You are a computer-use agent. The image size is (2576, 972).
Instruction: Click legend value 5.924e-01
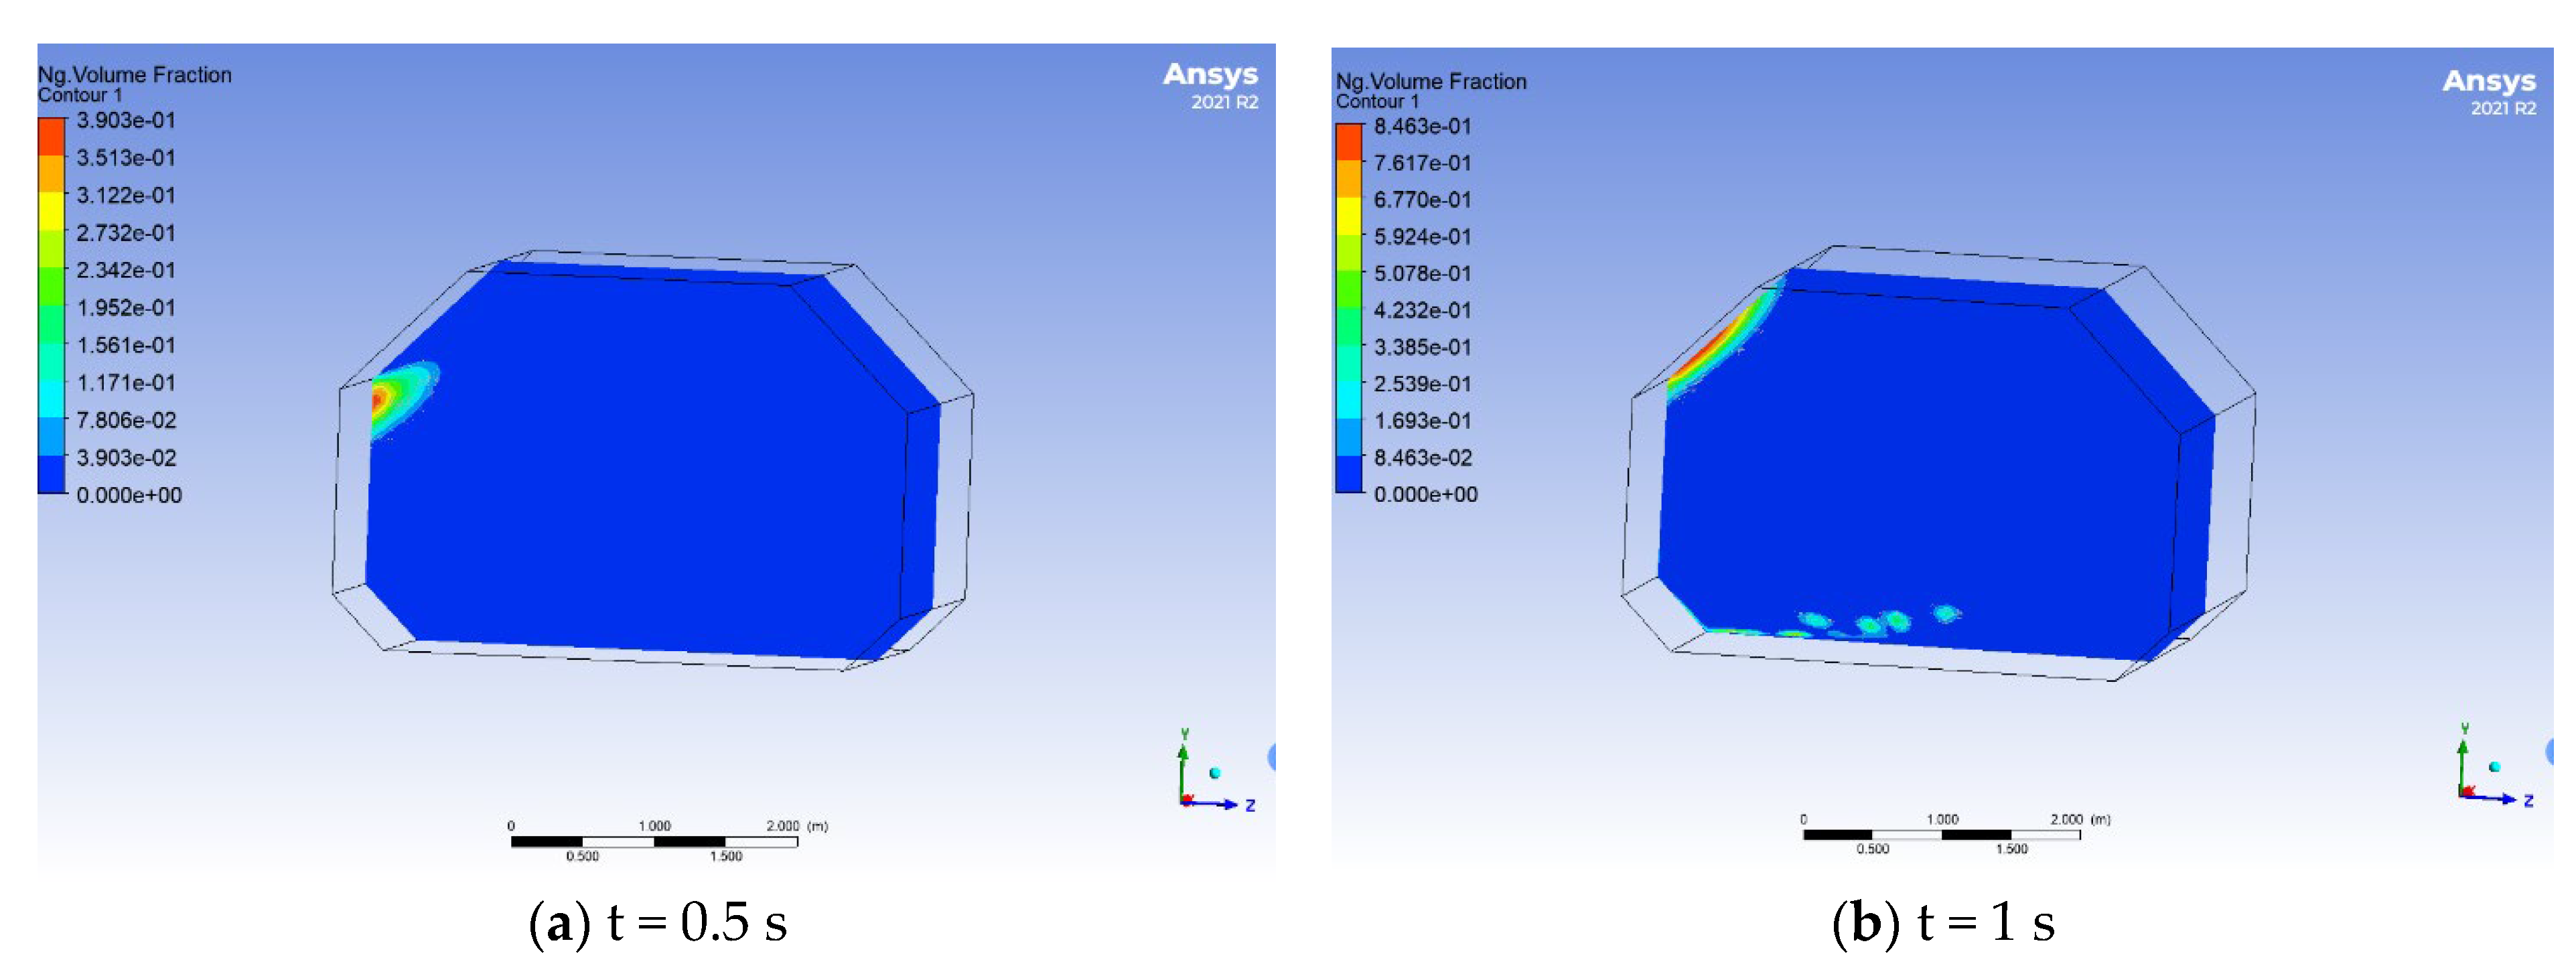(x=1422, y=237)
